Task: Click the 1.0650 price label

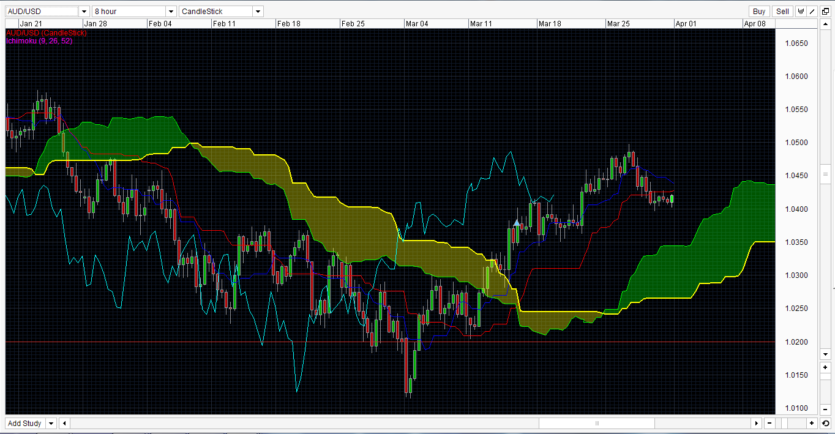Action: [796, 43]
